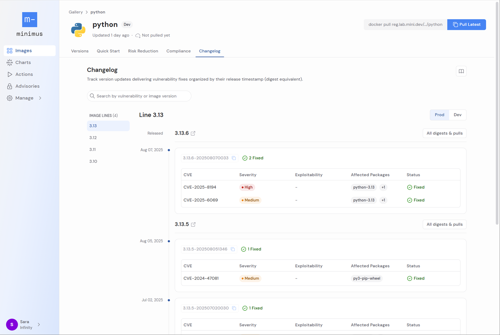Click the minimus logo icon
Viewport: 500px width, 335px height.
tap(30, 20)
